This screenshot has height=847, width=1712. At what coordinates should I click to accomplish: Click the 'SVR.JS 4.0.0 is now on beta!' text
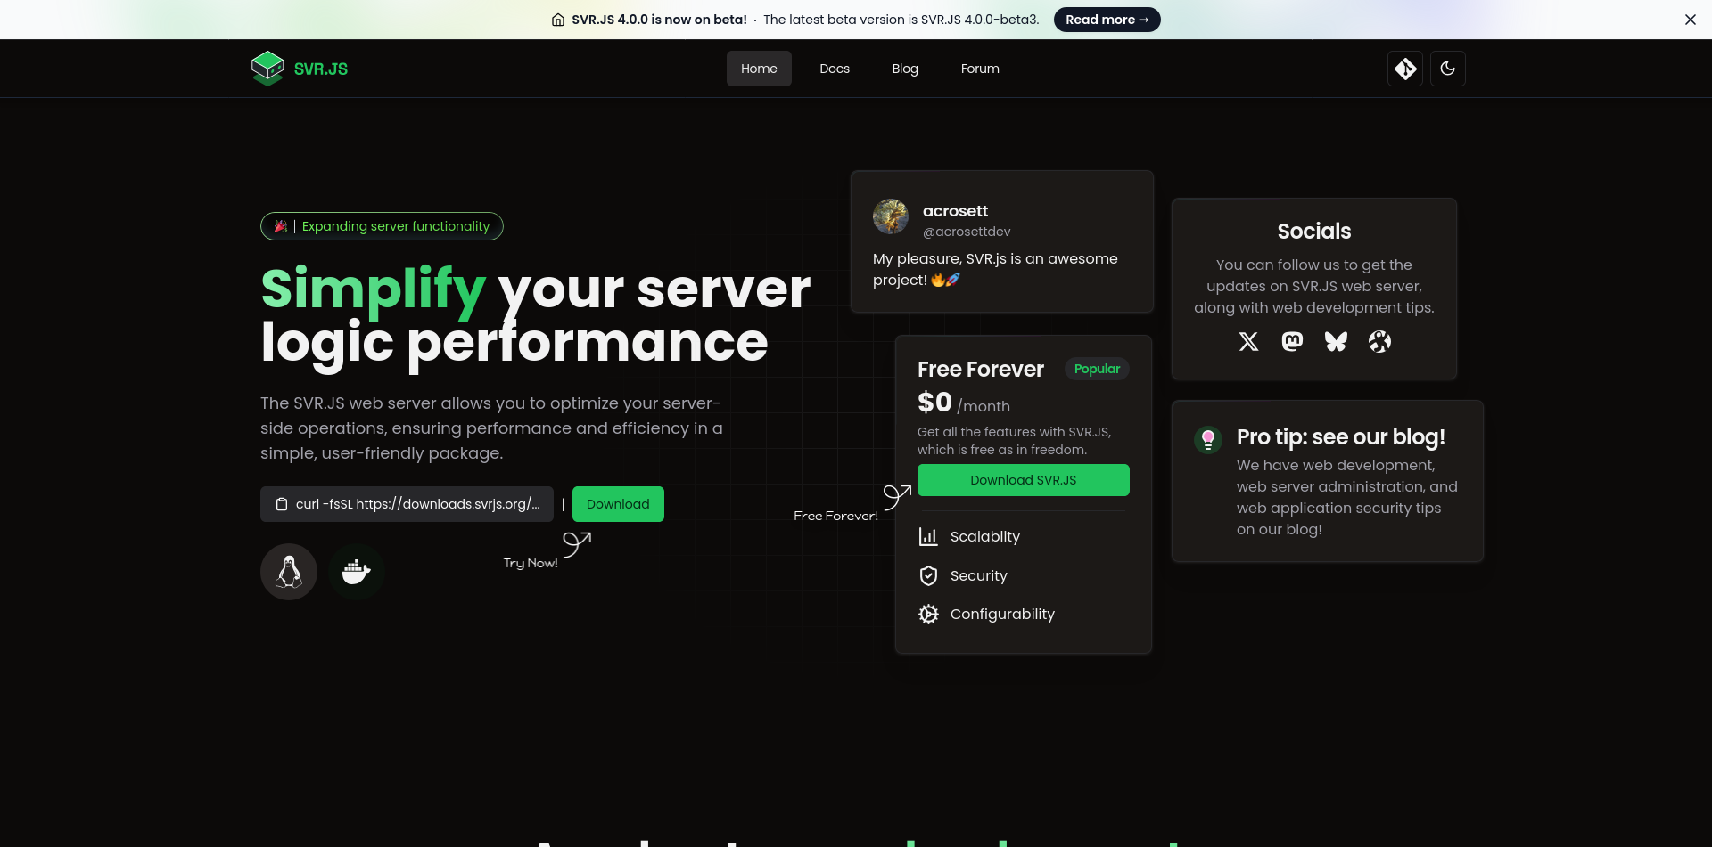(659, 20)
